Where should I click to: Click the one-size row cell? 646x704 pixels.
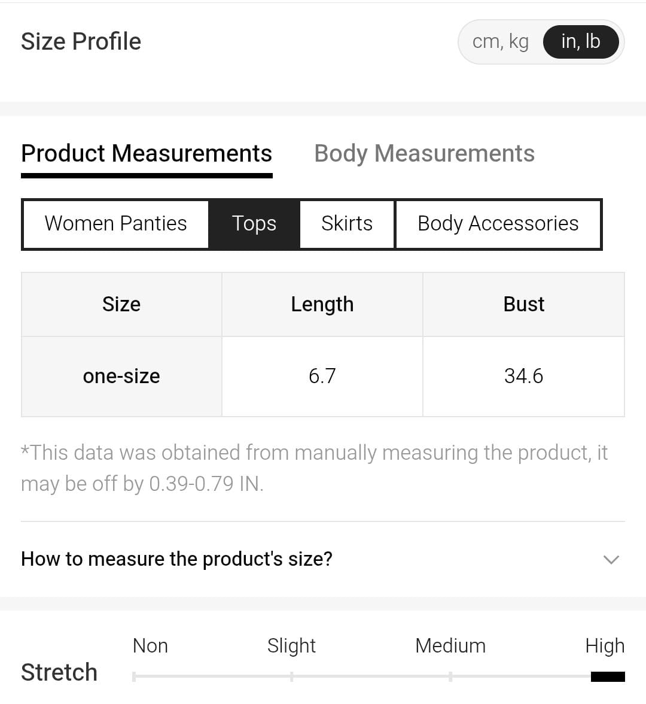click(121, 376)
